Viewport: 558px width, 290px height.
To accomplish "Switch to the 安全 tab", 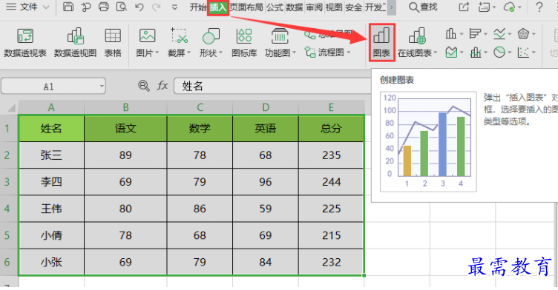I will point(354,7).
